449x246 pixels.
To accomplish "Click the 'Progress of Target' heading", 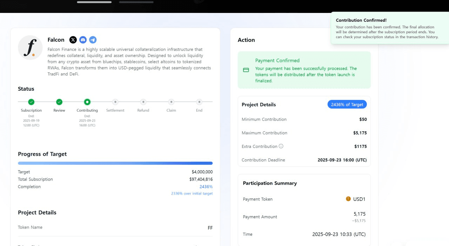I will click(42, 154).
